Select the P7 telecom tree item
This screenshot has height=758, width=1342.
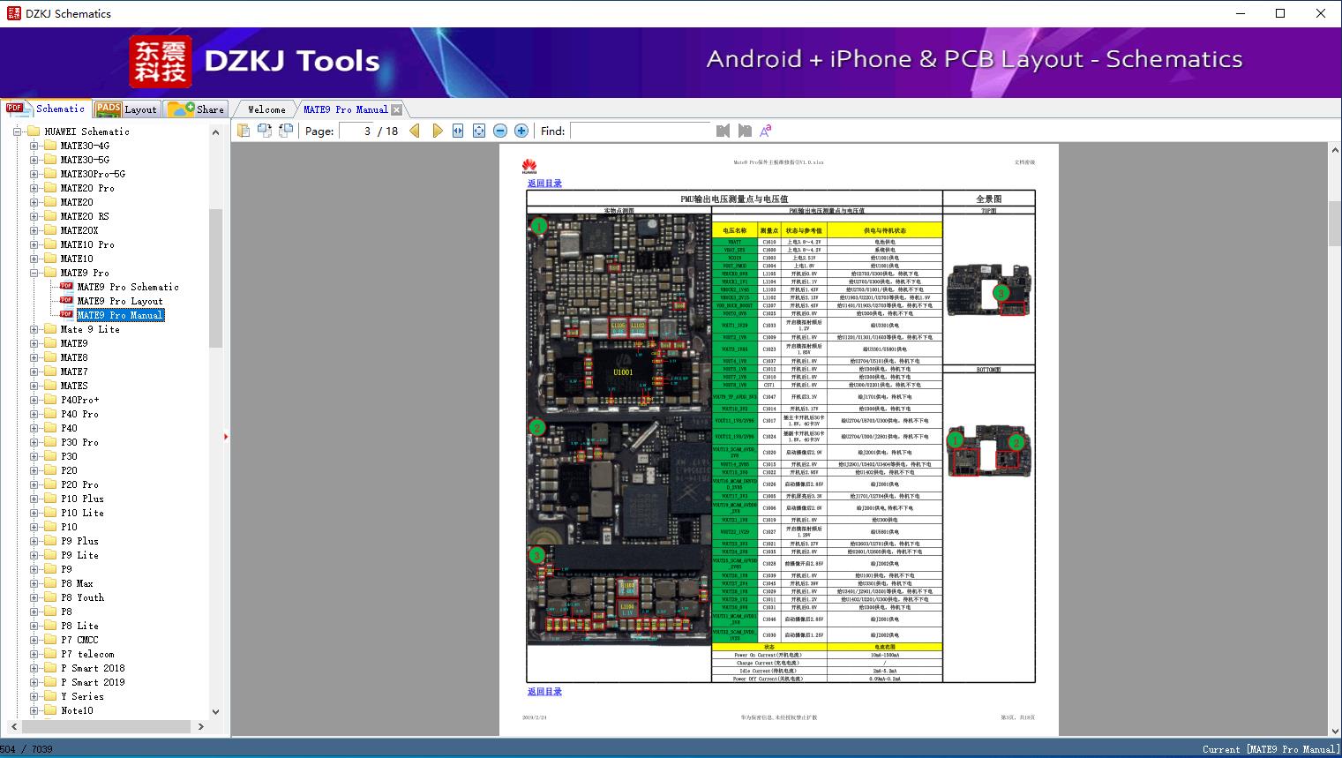pos(87,654)
